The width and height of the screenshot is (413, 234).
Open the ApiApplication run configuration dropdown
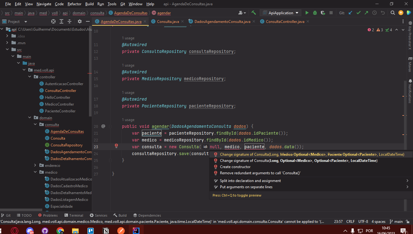280,13
